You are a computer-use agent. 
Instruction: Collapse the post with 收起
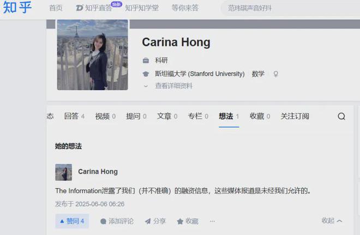[x=332, y=221]
